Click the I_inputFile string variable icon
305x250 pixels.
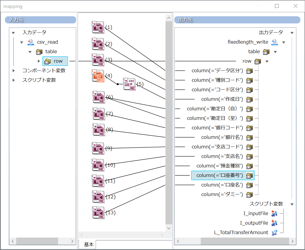(x=274, y=213)
